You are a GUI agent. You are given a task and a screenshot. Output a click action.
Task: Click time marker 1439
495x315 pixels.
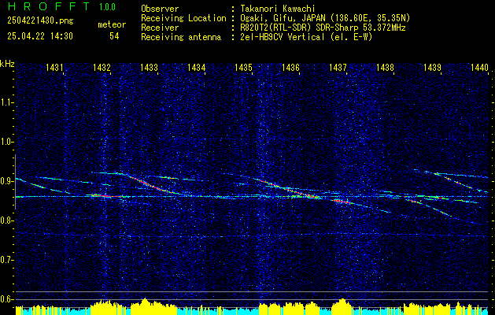click(433, 67)
